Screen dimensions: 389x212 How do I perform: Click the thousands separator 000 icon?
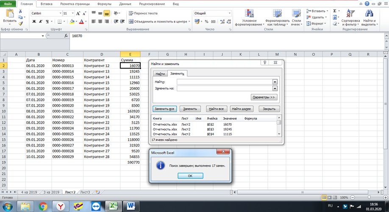point(213,22)
